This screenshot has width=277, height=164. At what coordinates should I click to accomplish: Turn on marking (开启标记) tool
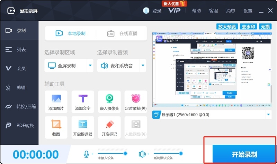coord(109,127)
